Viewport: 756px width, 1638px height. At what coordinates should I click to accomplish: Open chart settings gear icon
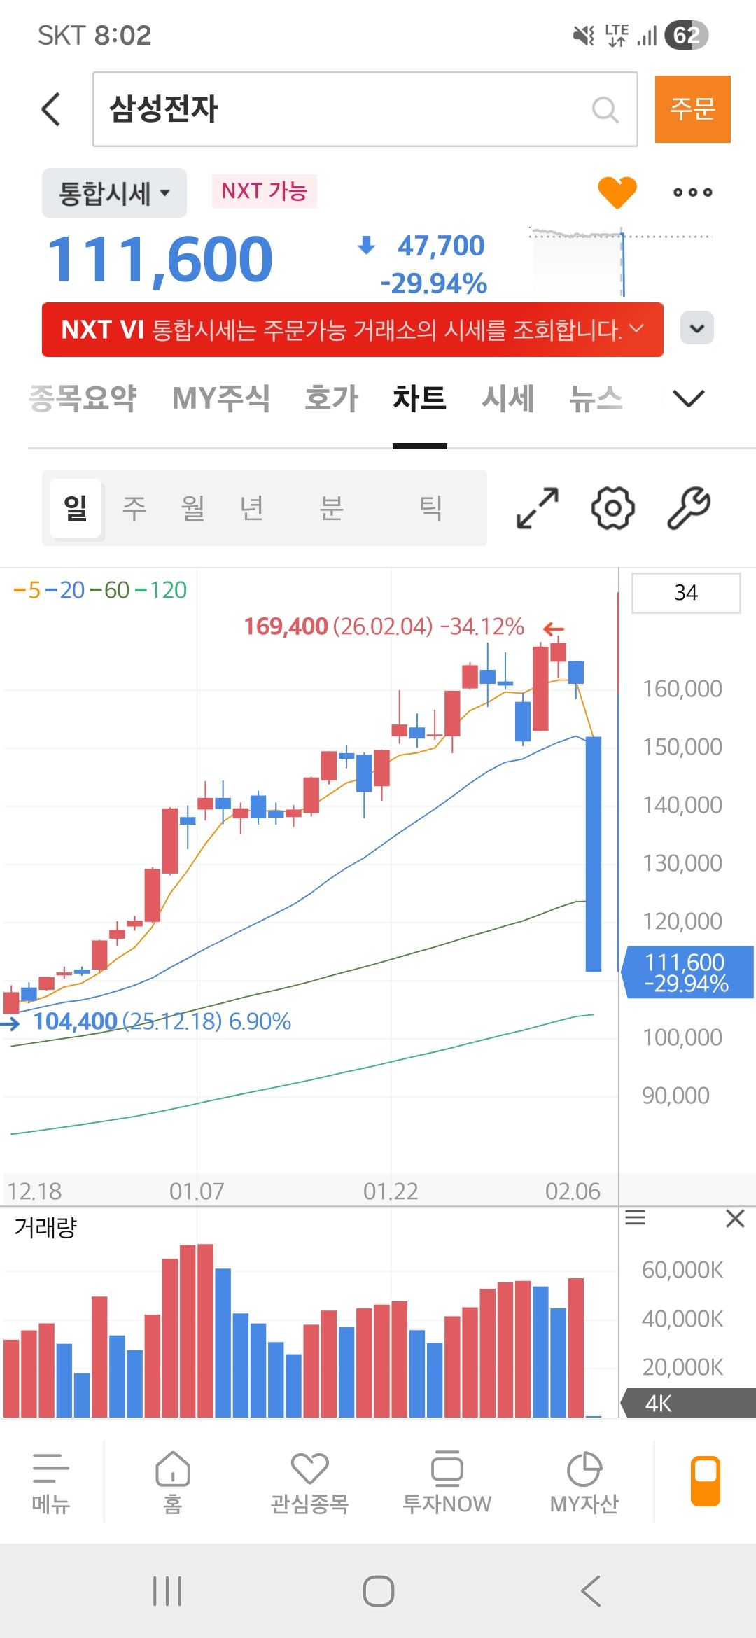pos(613,508)
